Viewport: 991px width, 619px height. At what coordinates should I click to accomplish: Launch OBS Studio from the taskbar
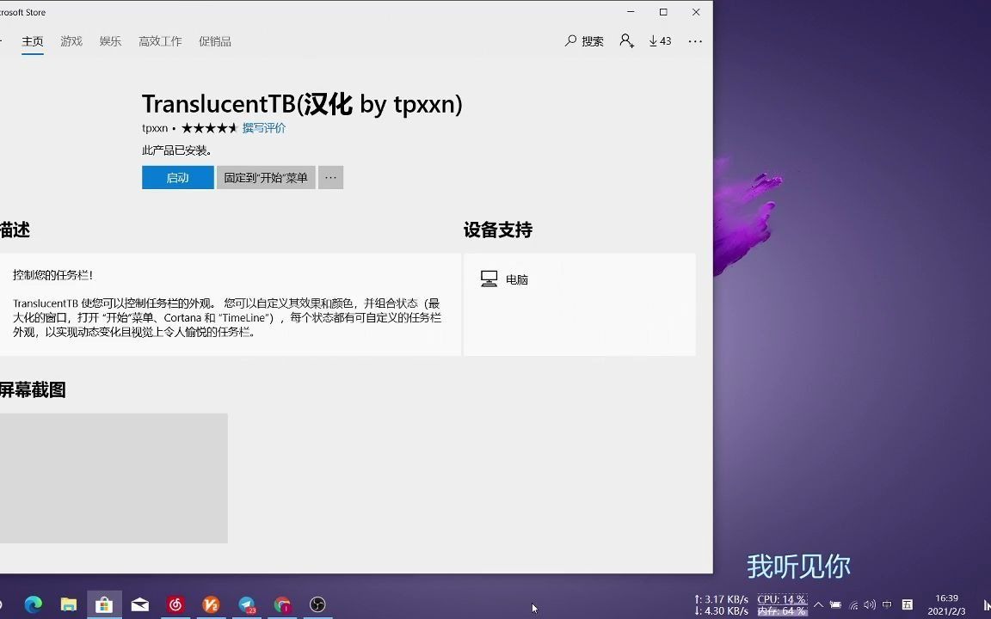click(x=317, y=604)
